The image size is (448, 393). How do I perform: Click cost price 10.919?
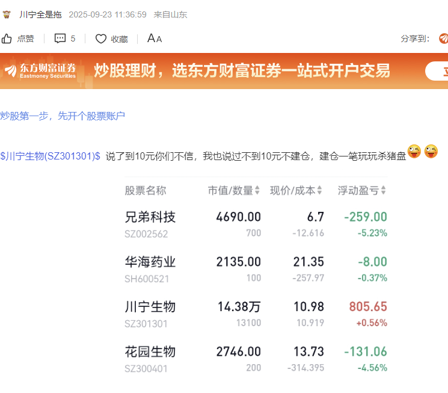pos(310,323)
